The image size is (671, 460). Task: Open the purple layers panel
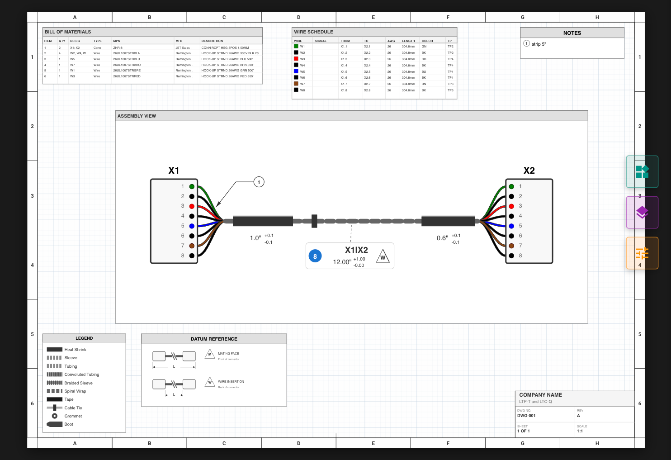(x=642, y=212)
